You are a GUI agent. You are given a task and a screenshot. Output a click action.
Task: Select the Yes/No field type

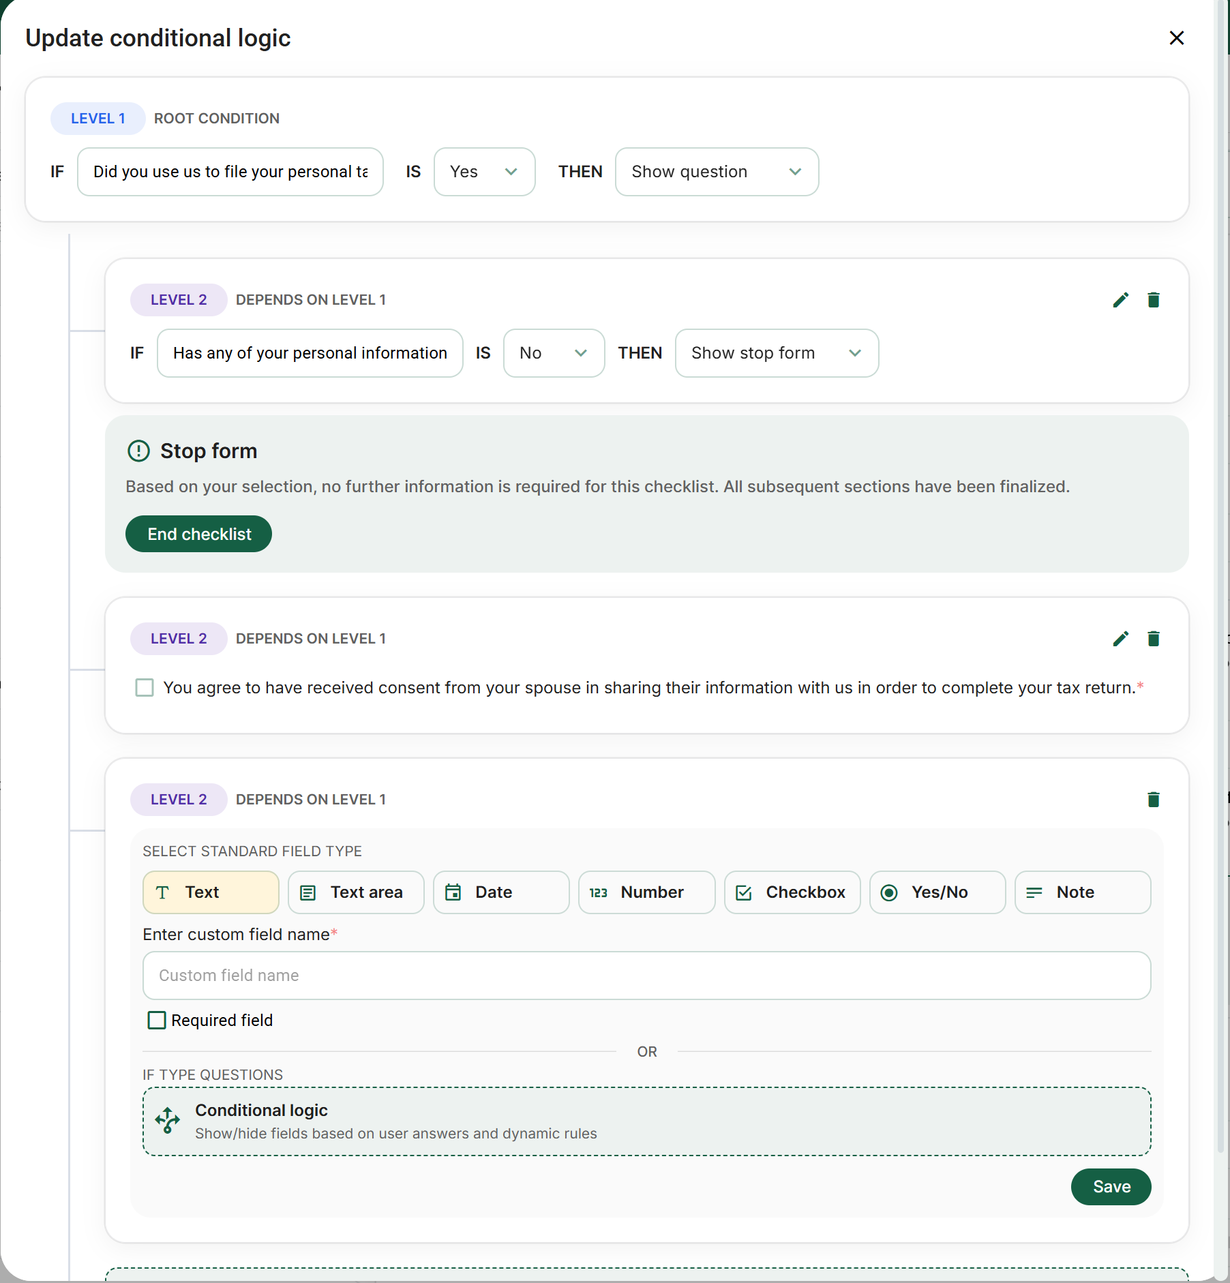pos(937,892)
